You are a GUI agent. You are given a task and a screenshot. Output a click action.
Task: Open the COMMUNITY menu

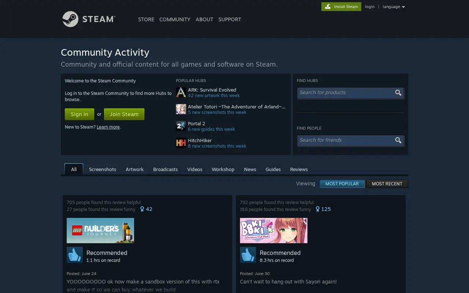[175, 19]
